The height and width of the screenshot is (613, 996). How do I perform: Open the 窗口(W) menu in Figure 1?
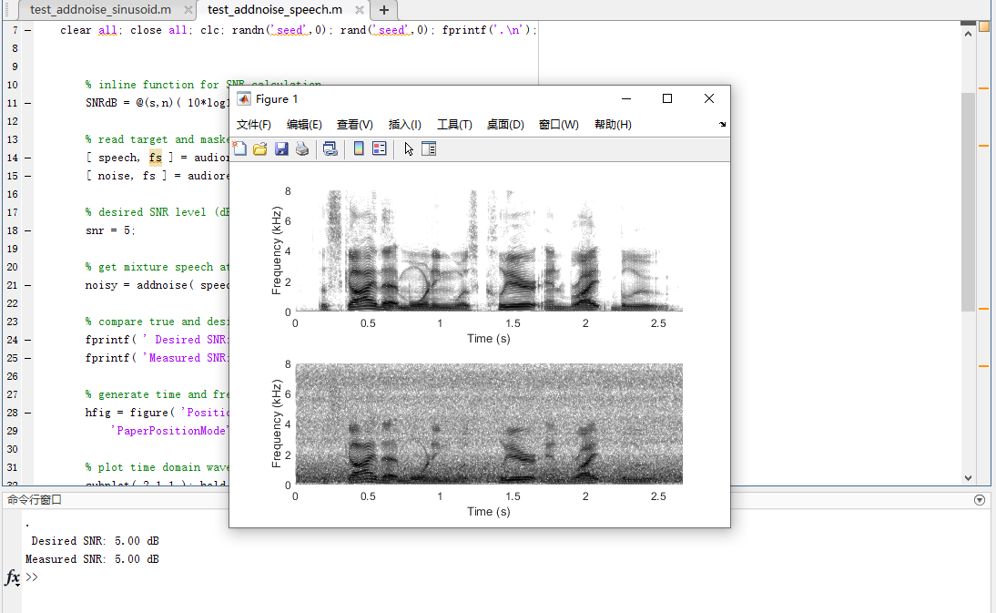(x=558, y=125)
